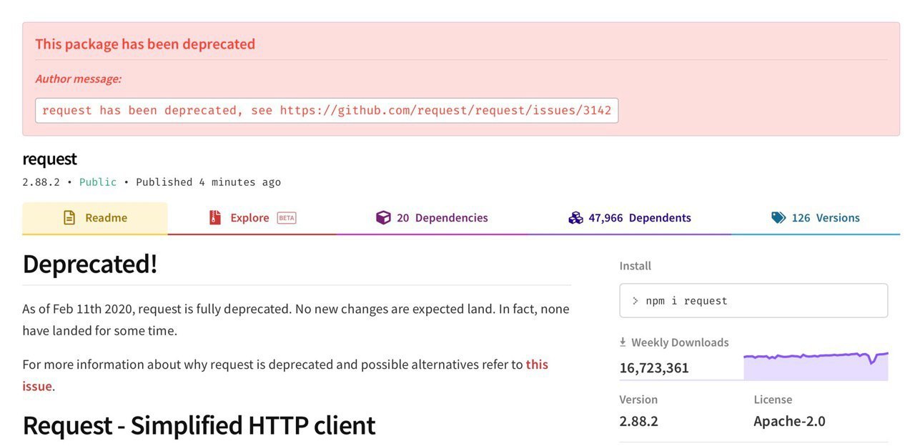The width and height of the screenshot is (915, 446).
Task: Click the BETA badge on Explore
Action: [287, 218]
